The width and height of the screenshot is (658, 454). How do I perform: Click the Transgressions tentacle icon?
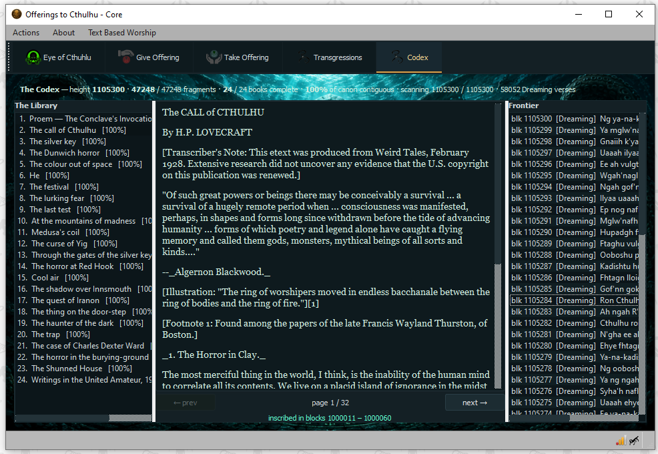click(x=304, y=57)
